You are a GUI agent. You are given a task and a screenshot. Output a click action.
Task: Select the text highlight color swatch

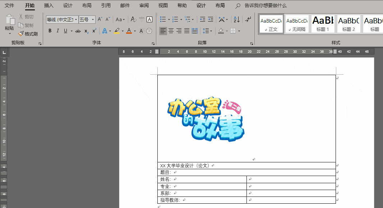(117, 31)
